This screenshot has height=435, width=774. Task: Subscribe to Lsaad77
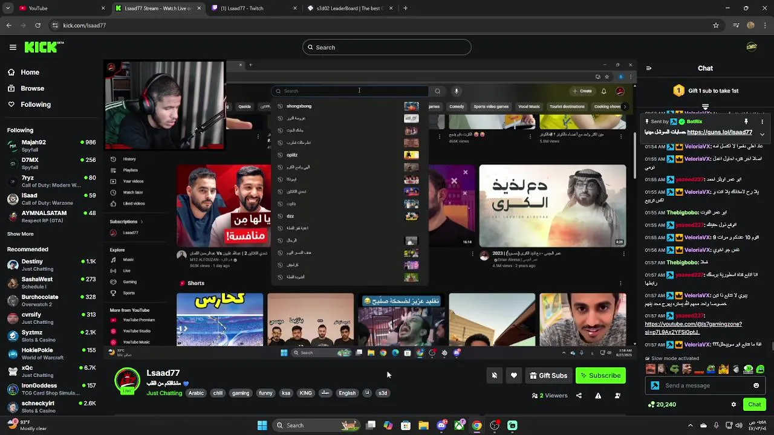(x=600, y=375)
